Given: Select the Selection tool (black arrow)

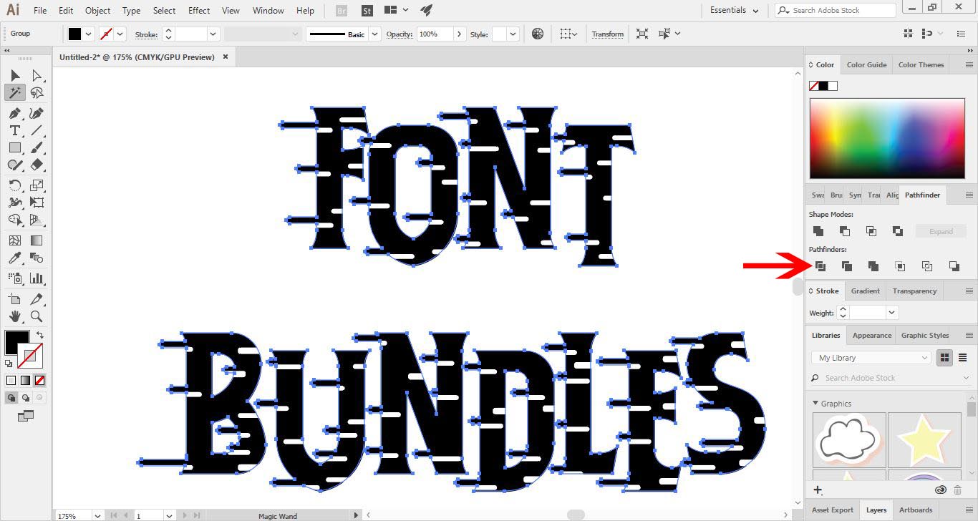Looking at the screenshot, I should pyautogui.click(x=14, y=75).
